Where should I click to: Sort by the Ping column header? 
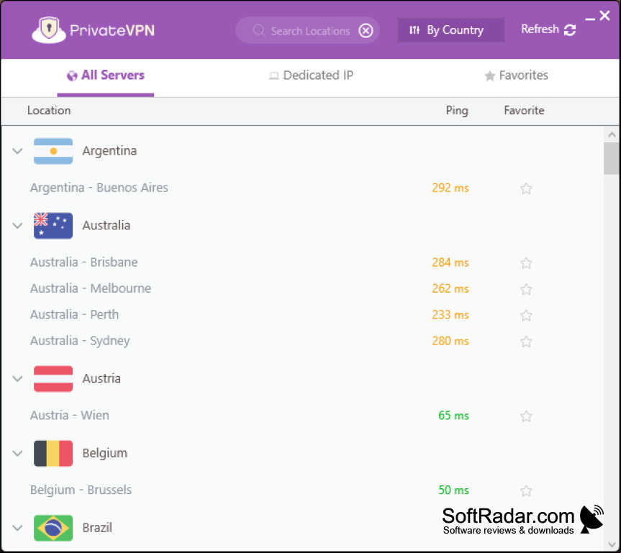coord(457,111)
